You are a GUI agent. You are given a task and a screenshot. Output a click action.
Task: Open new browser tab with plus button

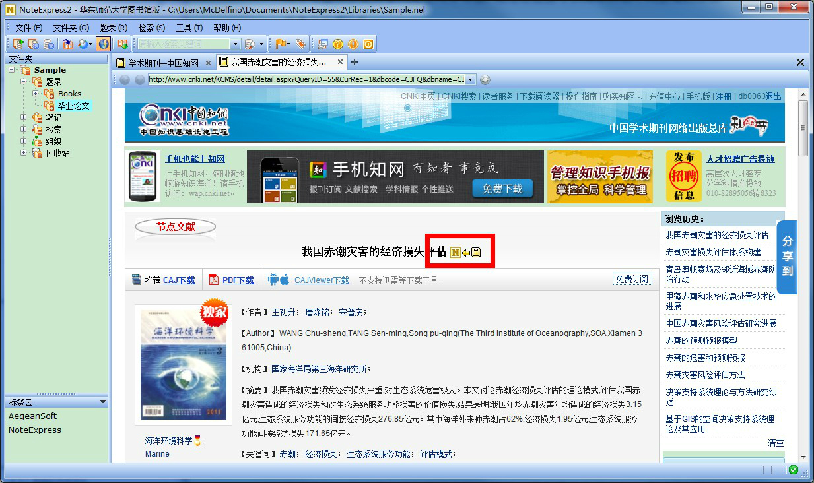pyautogui.click(x=355, y=62)
